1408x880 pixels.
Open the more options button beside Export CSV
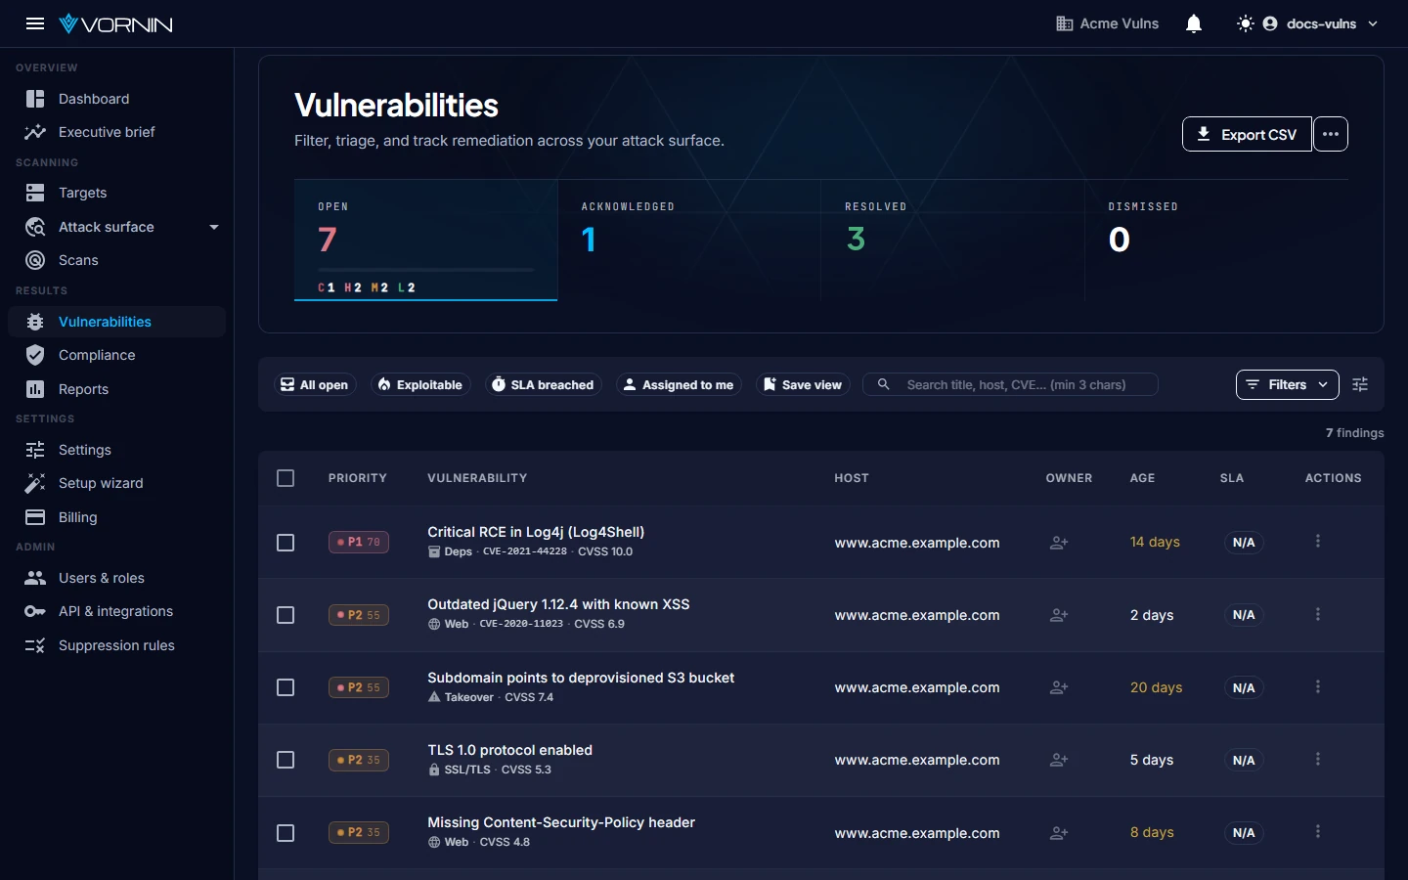click(1331, 134)
